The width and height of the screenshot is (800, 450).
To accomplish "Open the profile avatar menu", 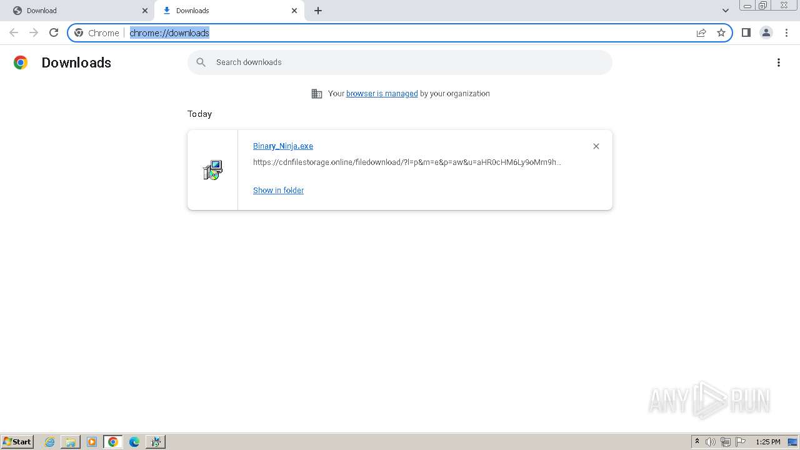I will click(766, 32).
